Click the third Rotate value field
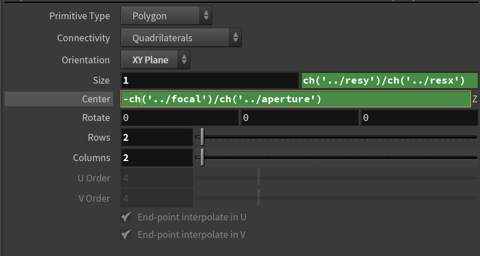The width and height of the screenshot is (480, 256). coord(418,118)
